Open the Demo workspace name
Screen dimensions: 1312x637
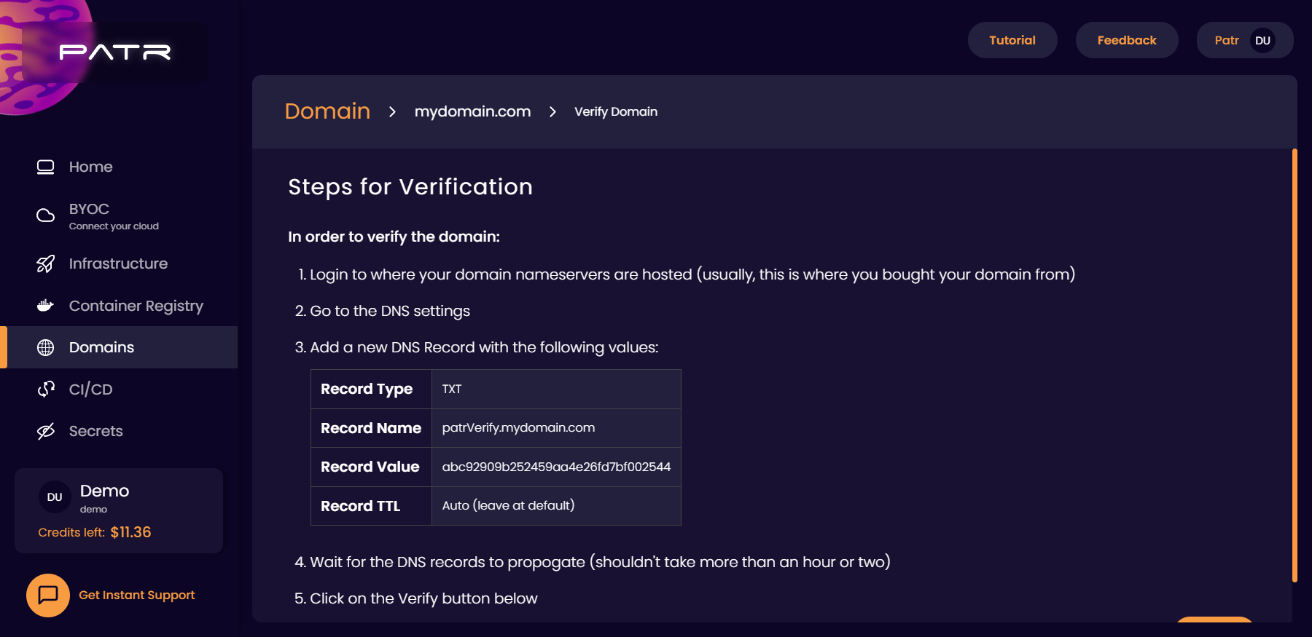[104, 491]
